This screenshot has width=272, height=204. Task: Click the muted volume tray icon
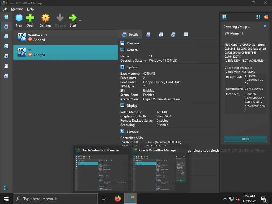237,199
